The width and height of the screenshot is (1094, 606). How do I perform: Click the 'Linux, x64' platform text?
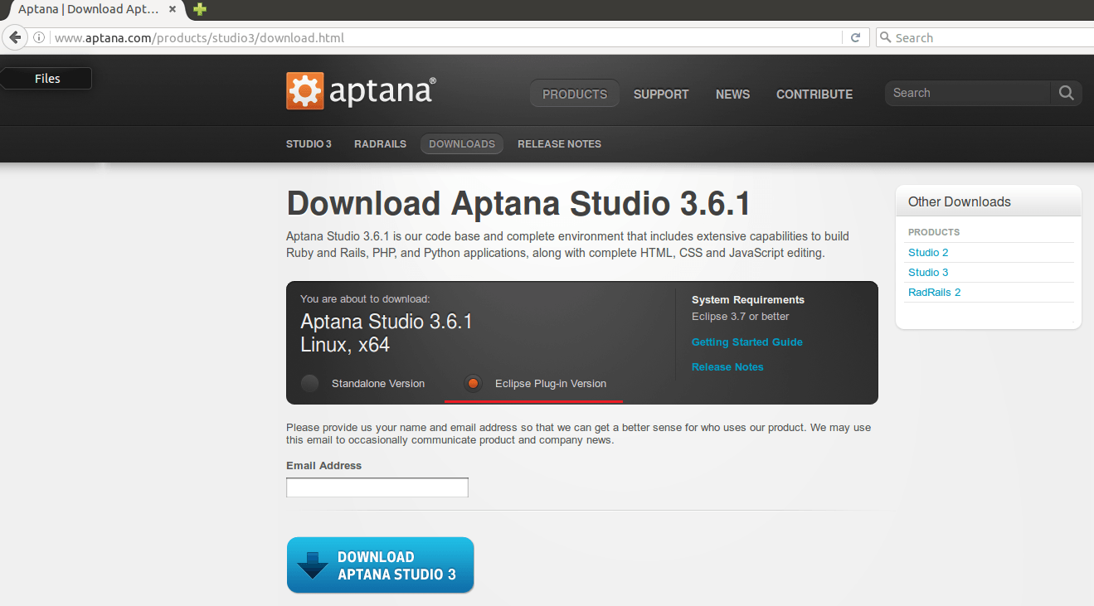click(345, 345)
